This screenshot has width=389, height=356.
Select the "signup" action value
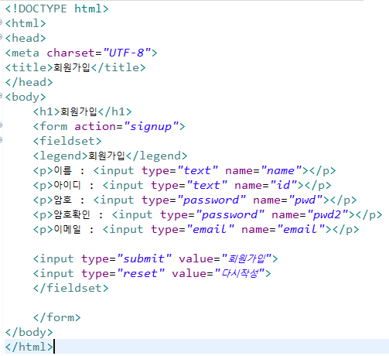tap(151, 126)
